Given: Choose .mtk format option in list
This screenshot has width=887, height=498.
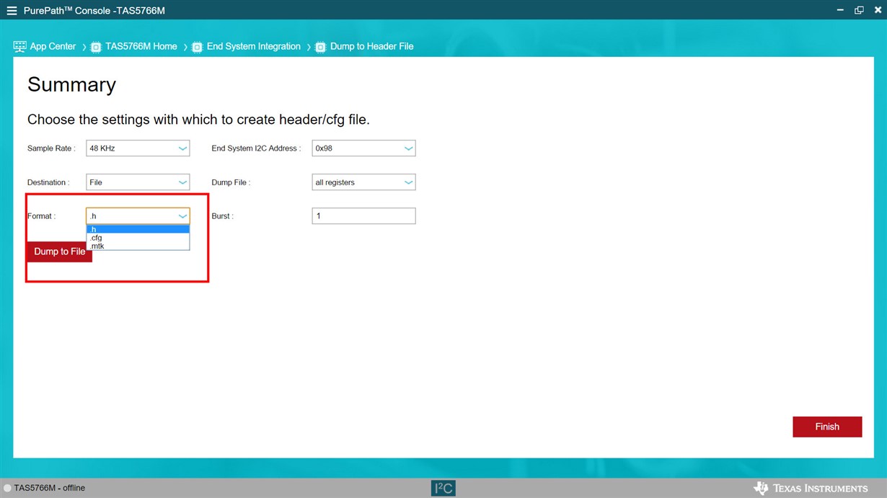Looking at the screenshot, I should click(138, 246).
